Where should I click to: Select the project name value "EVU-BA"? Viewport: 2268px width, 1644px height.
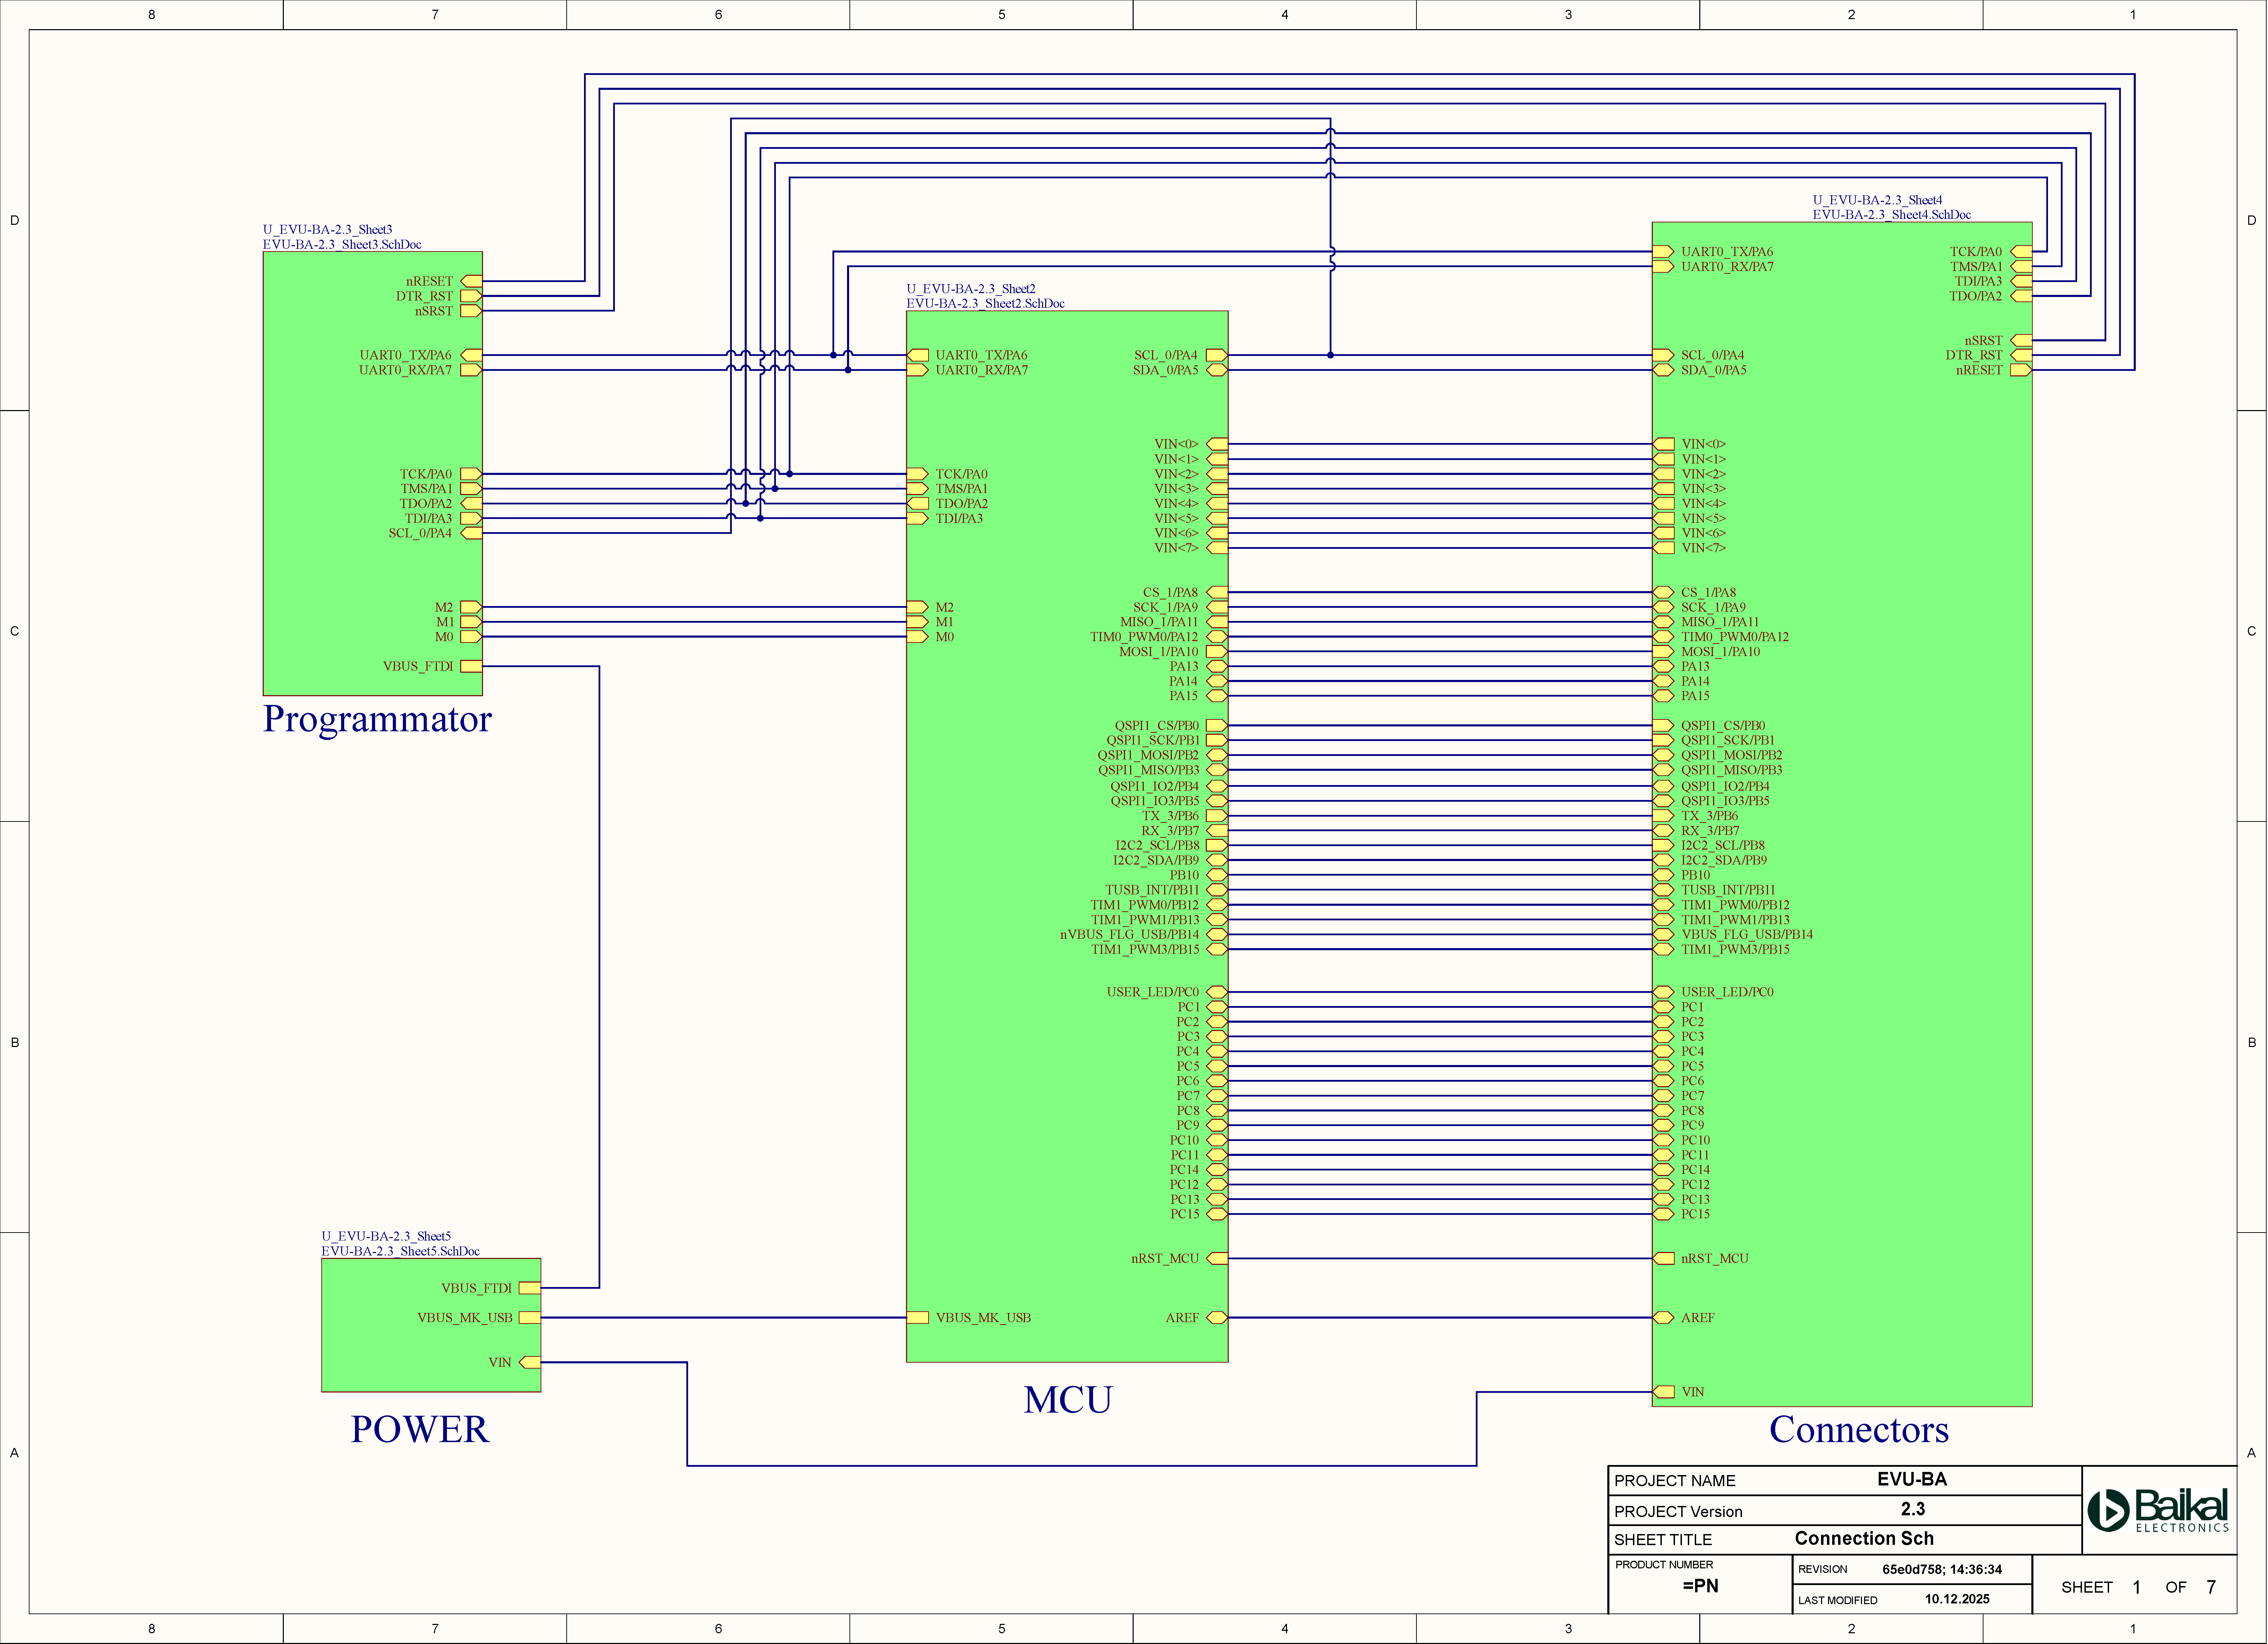1912,1479
